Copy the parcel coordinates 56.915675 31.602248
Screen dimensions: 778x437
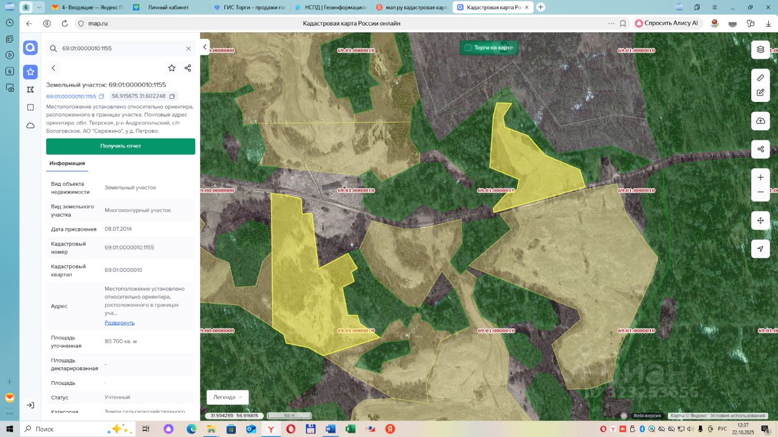172,97
